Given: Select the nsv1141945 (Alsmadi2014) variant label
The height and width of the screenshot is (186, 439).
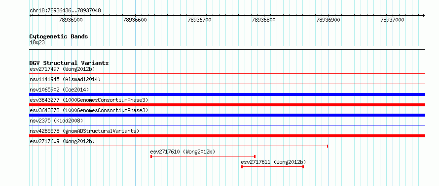Looking at the screenshot, I should pyautogui.click(x=65, y=79).
